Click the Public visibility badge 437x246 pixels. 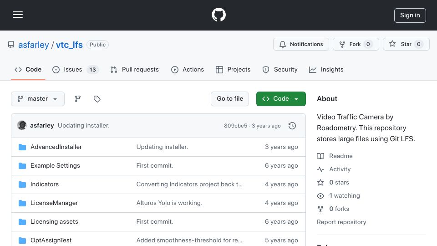point(97,45)
